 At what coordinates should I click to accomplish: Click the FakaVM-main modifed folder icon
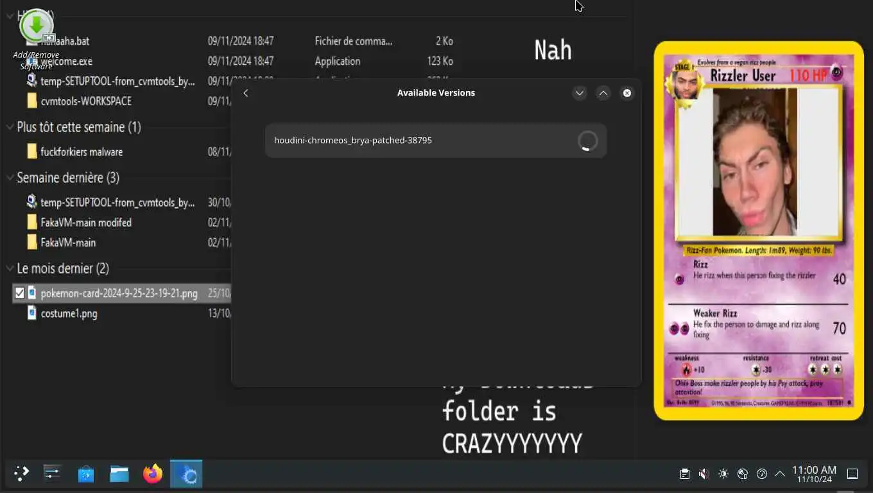coord(32,222)
